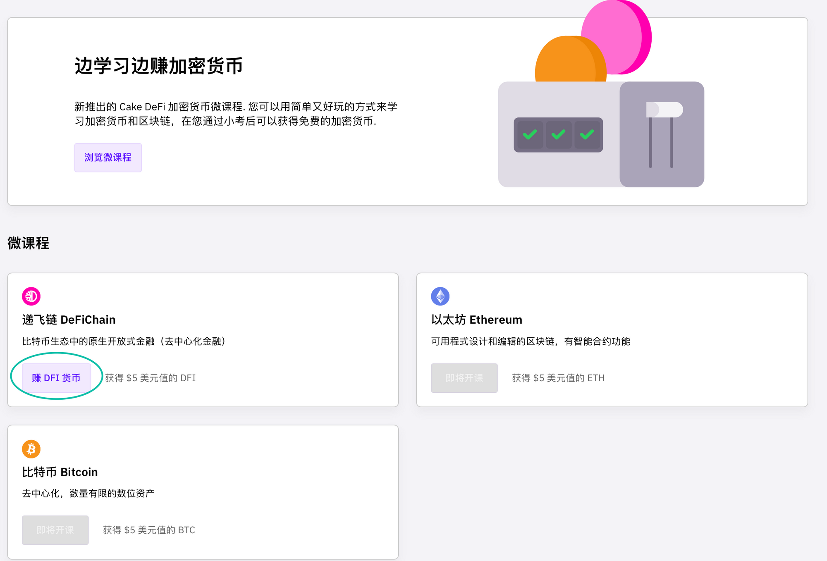Click the orange Bitcoin logo icon

tap(31, 449)
